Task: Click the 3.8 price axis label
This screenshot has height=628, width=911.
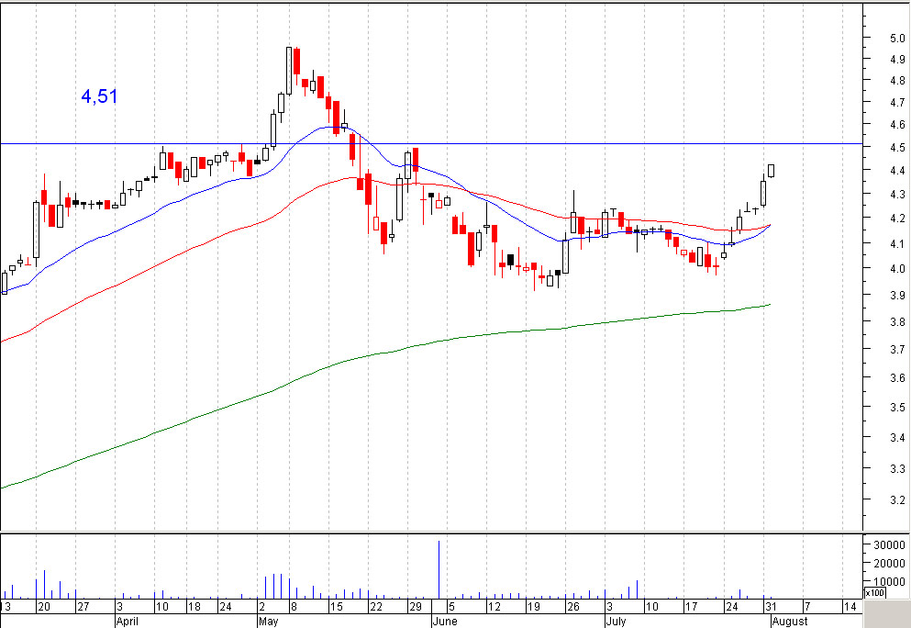Action: (897, 322)
